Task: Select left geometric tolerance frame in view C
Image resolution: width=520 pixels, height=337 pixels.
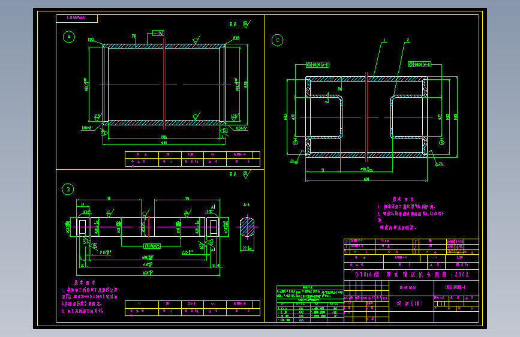Action: click(317, 65)
